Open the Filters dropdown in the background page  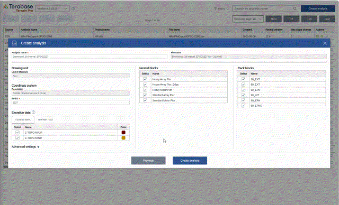(221, 9)
